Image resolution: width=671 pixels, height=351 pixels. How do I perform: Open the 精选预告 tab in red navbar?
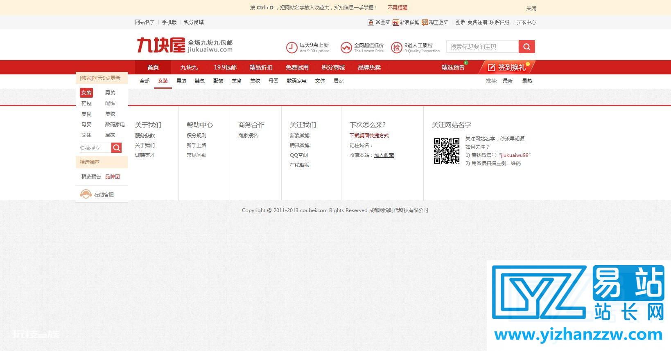[x=453, y=67]
